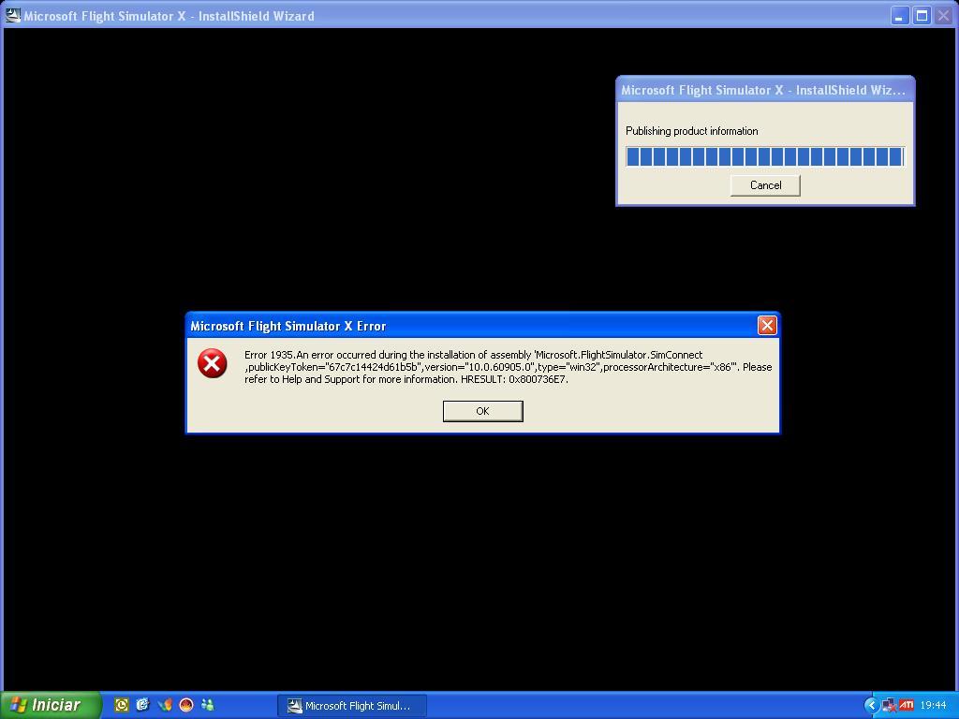Click the InstallShield Wizard window title icon

(x=12, y=15)
